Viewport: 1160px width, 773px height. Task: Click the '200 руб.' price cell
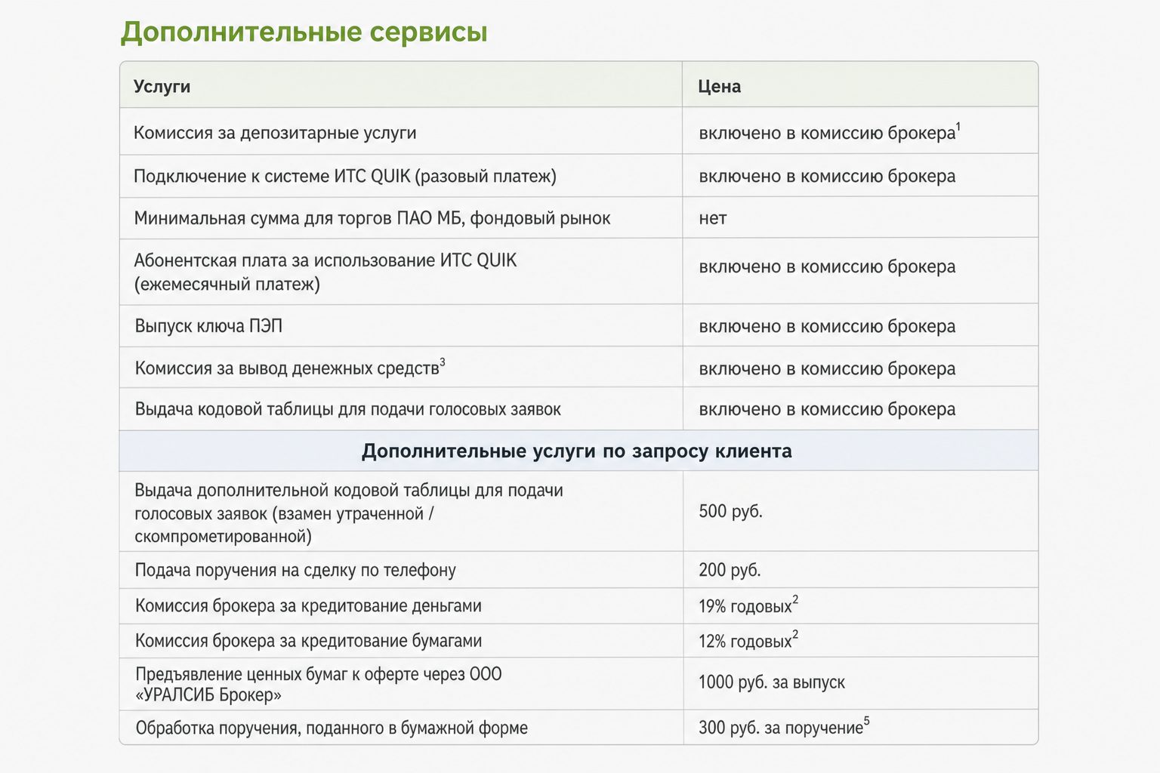(x=860, y=570)
